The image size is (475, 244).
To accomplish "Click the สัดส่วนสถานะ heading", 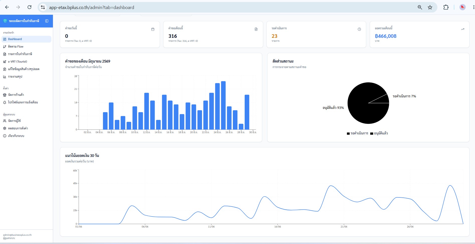I will click(x=283, y=61).
